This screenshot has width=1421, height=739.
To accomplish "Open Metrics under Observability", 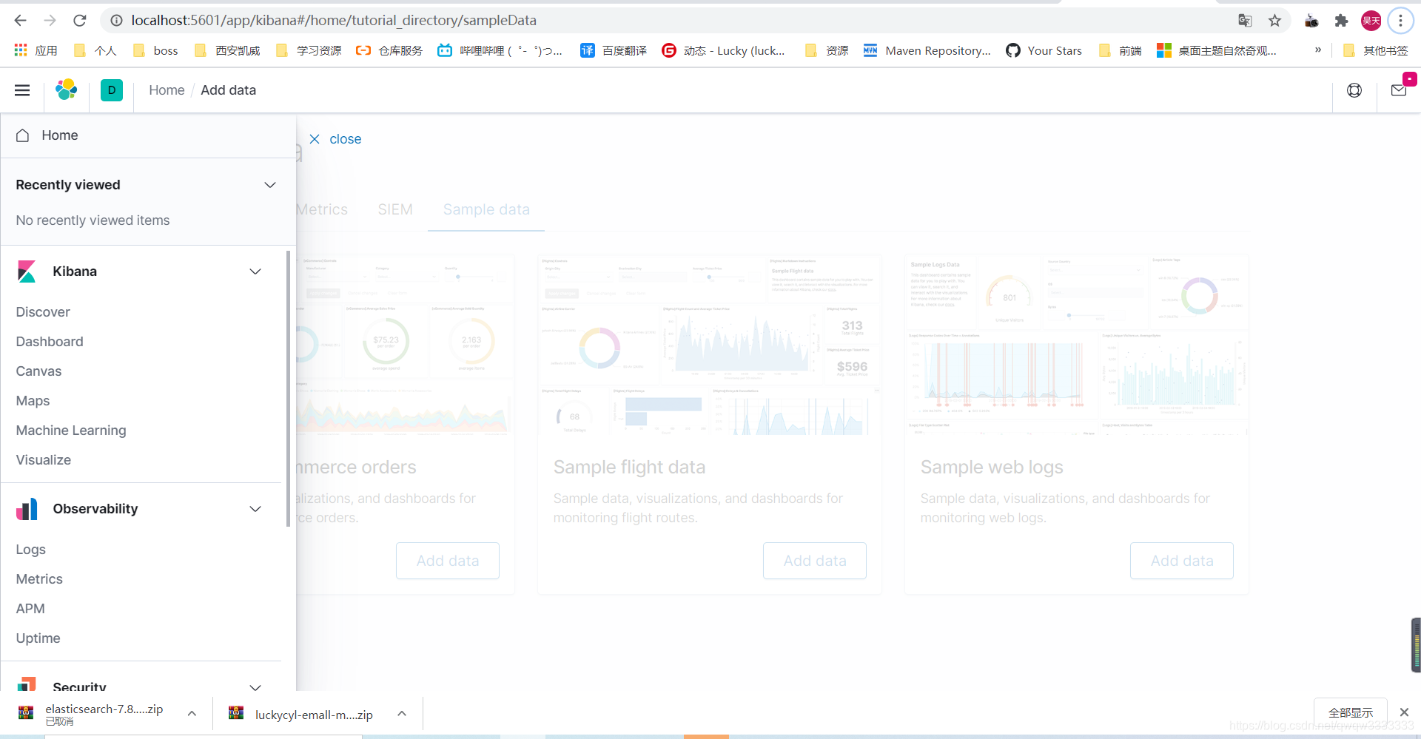I will 39,579.
